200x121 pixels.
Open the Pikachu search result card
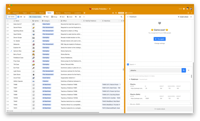pos(160,86)
